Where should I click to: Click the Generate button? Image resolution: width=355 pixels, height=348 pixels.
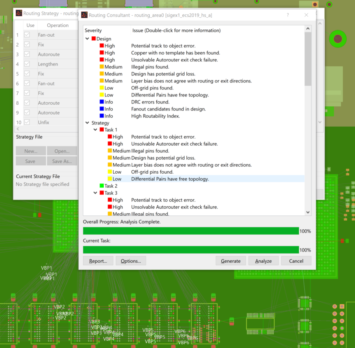pyautogui.click(x=231, y=261)
